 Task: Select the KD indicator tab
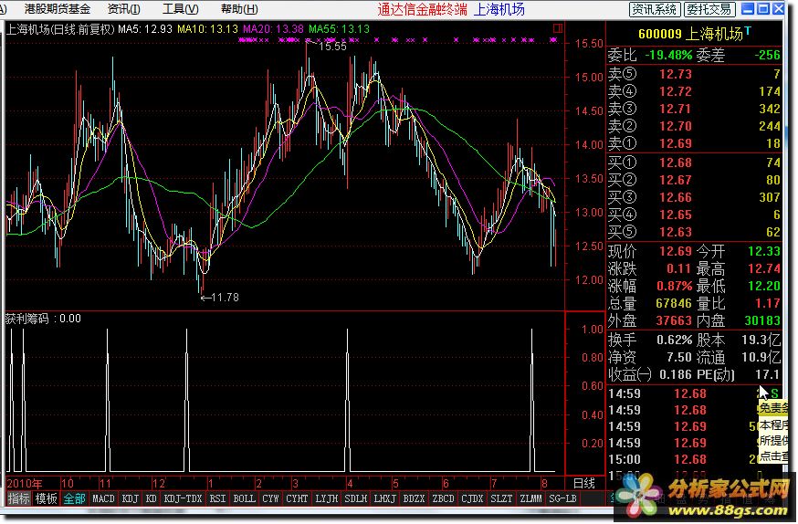(x=152, y=498)
